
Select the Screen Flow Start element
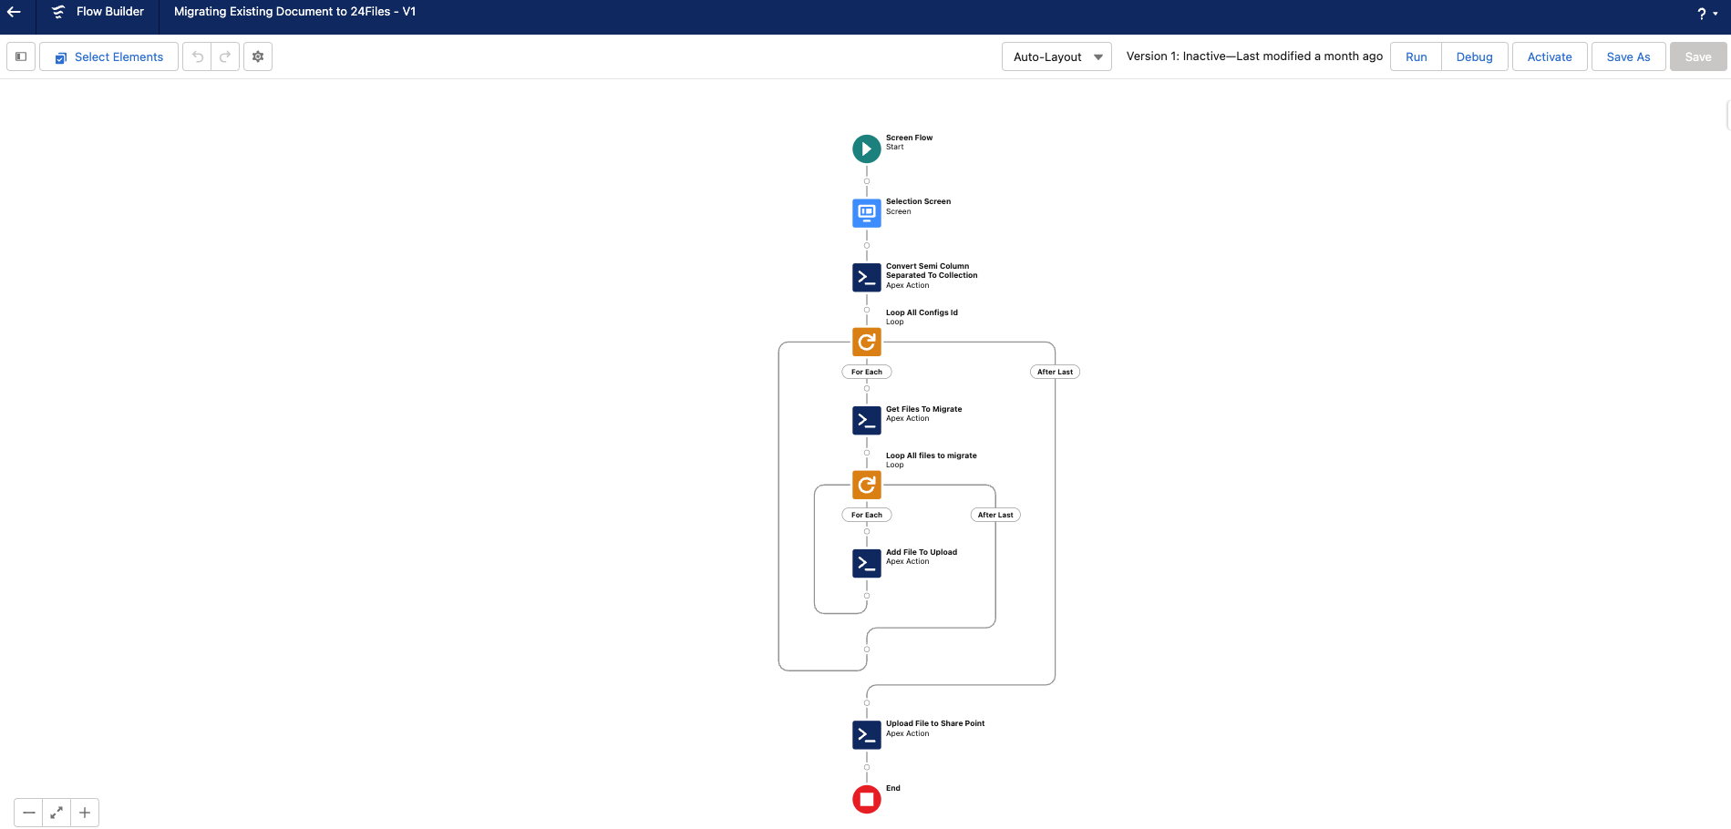point(866,148)
